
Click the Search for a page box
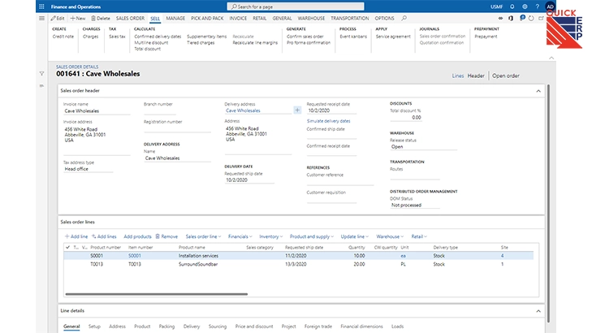coord(296,6)
